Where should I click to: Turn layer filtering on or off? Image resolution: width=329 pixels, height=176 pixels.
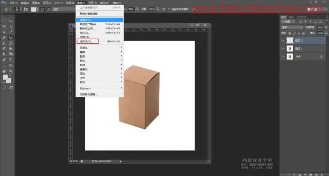click(327, 21)
